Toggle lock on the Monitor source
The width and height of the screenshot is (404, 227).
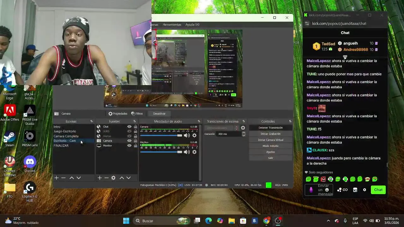click(135, 146)
